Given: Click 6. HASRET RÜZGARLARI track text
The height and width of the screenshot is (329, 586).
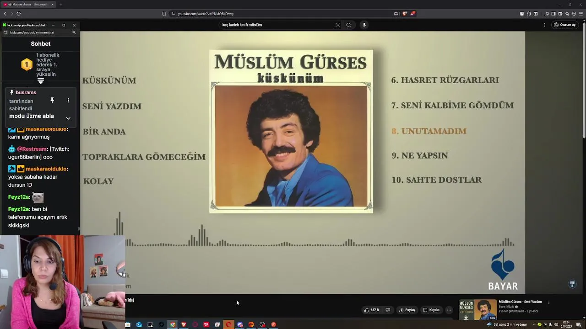Looking at the screenshot, I should (x=445, y=80).
